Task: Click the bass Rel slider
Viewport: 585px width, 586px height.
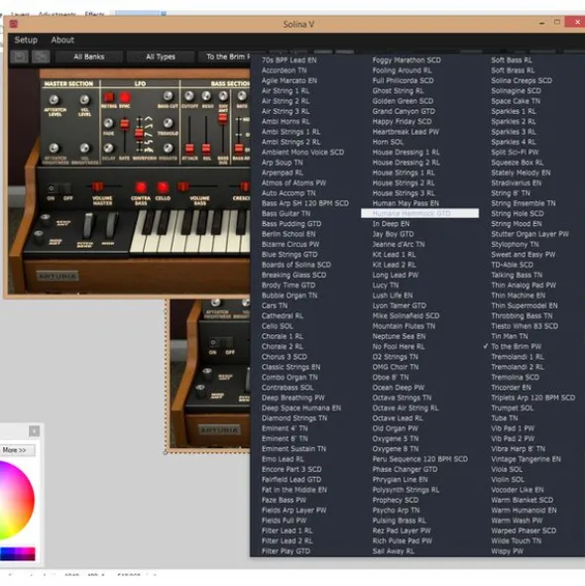Action: (206, 149)
